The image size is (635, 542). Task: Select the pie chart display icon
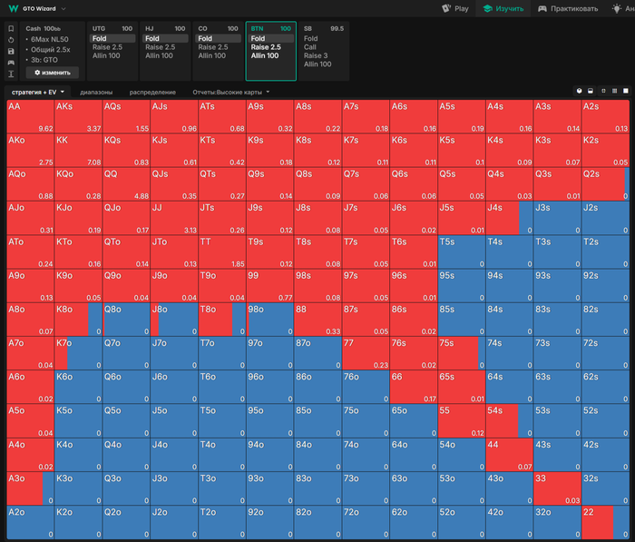[579, 91]
